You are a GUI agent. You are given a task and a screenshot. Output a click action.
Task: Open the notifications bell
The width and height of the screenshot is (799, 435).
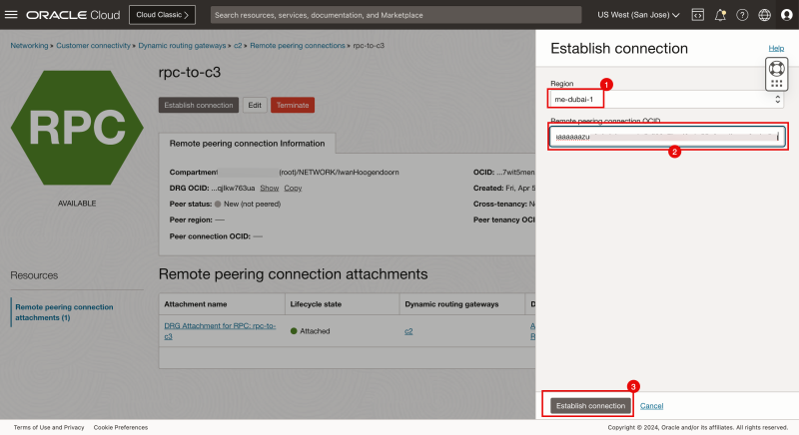(x=719, y=15)
